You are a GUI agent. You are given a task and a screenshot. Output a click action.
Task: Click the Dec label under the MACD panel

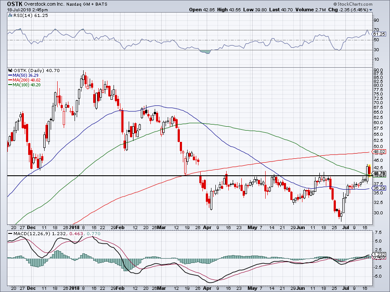tap(31, 288)
